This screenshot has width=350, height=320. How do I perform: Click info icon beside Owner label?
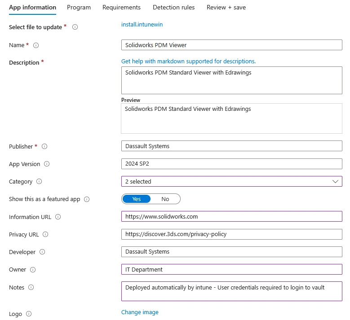(33, 270)
